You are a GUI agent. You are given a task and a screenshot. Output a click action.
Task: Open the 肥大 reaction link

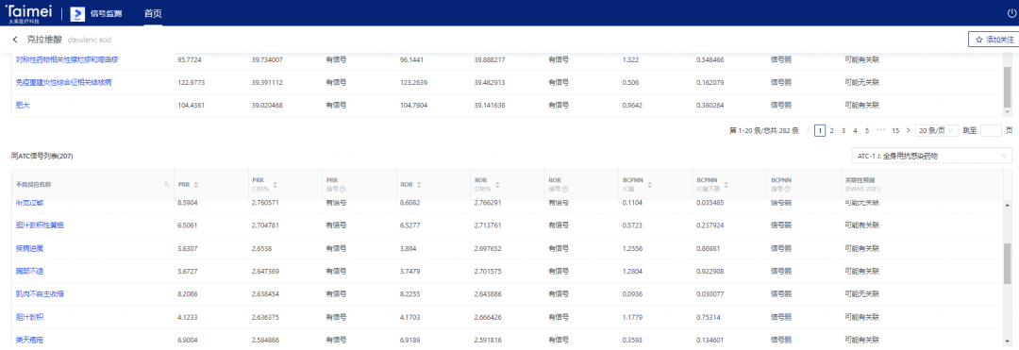point(22,106)
